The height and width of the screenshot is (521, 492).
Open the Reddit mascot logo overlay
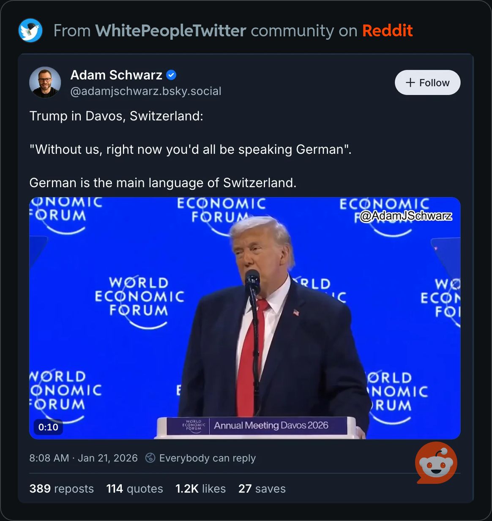pyautogui.click(x=436, y=462)
